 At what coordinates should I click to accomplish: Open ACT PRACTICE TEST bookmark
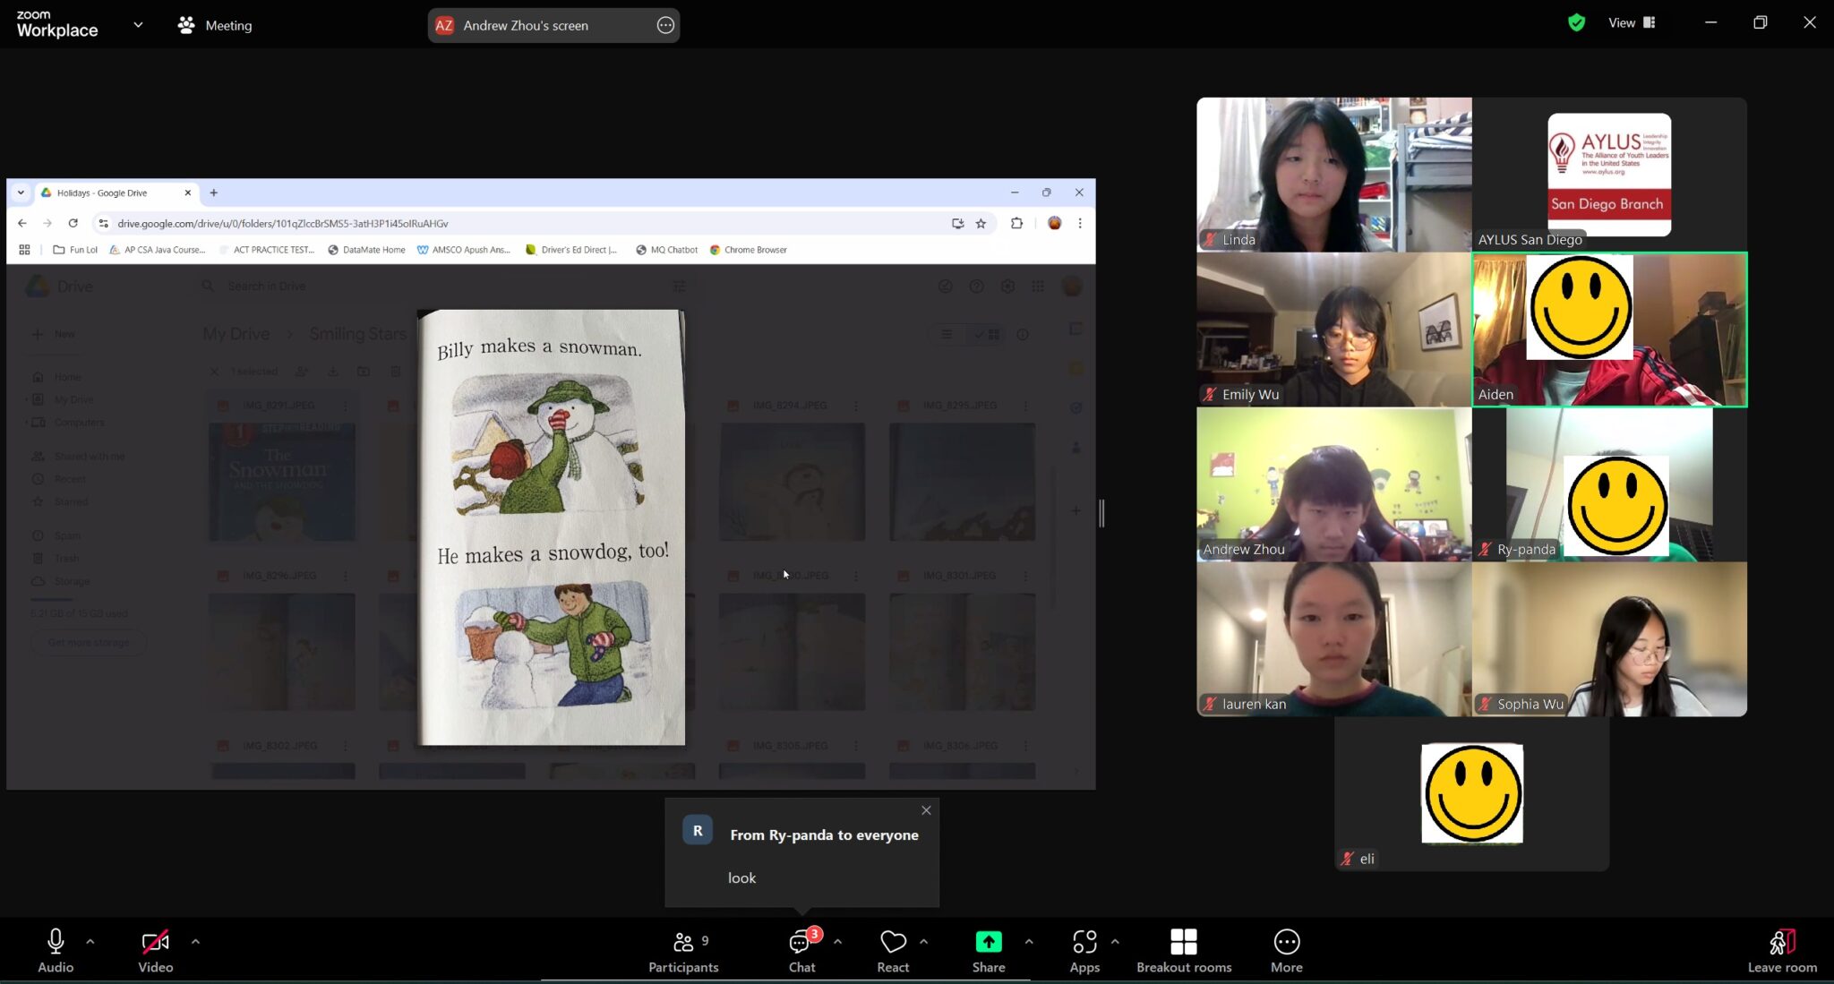pyautogui.click(x=267, y=250)
